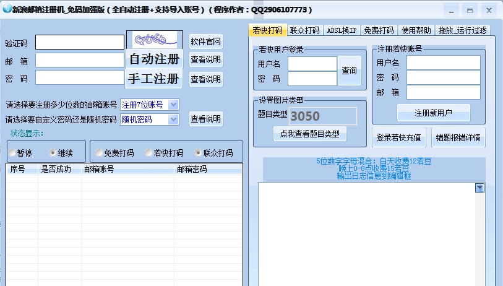Click the 序号 column header
This screenshot has height=286, width=503.
click(x=22, y=169)
